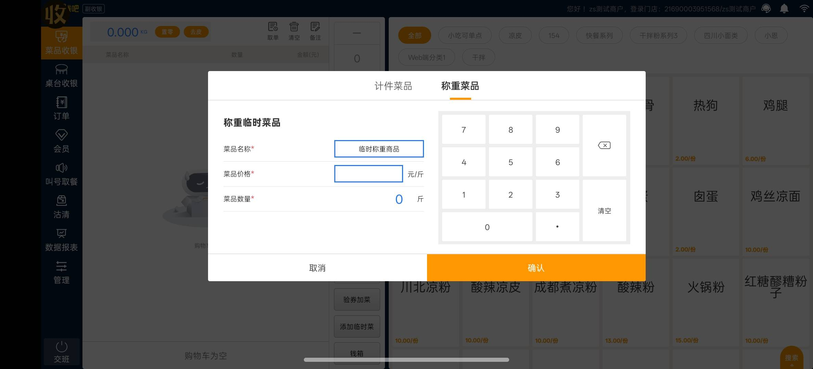Click the 清空 trash icon in cart toolbar
The width and height of the screenshot is (813, 369).
294,27
